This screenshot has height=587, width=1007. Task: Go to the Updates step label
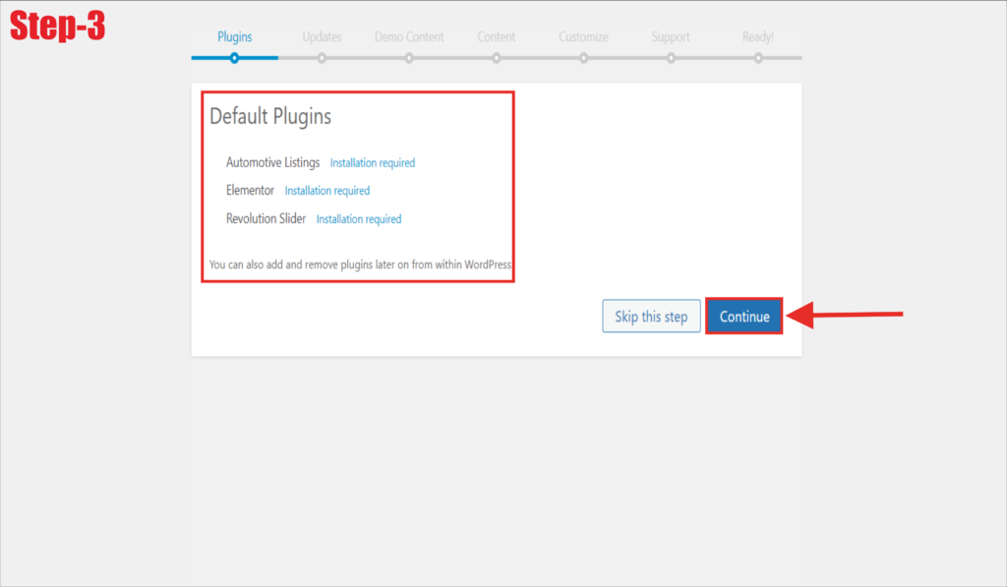point(322,37)
